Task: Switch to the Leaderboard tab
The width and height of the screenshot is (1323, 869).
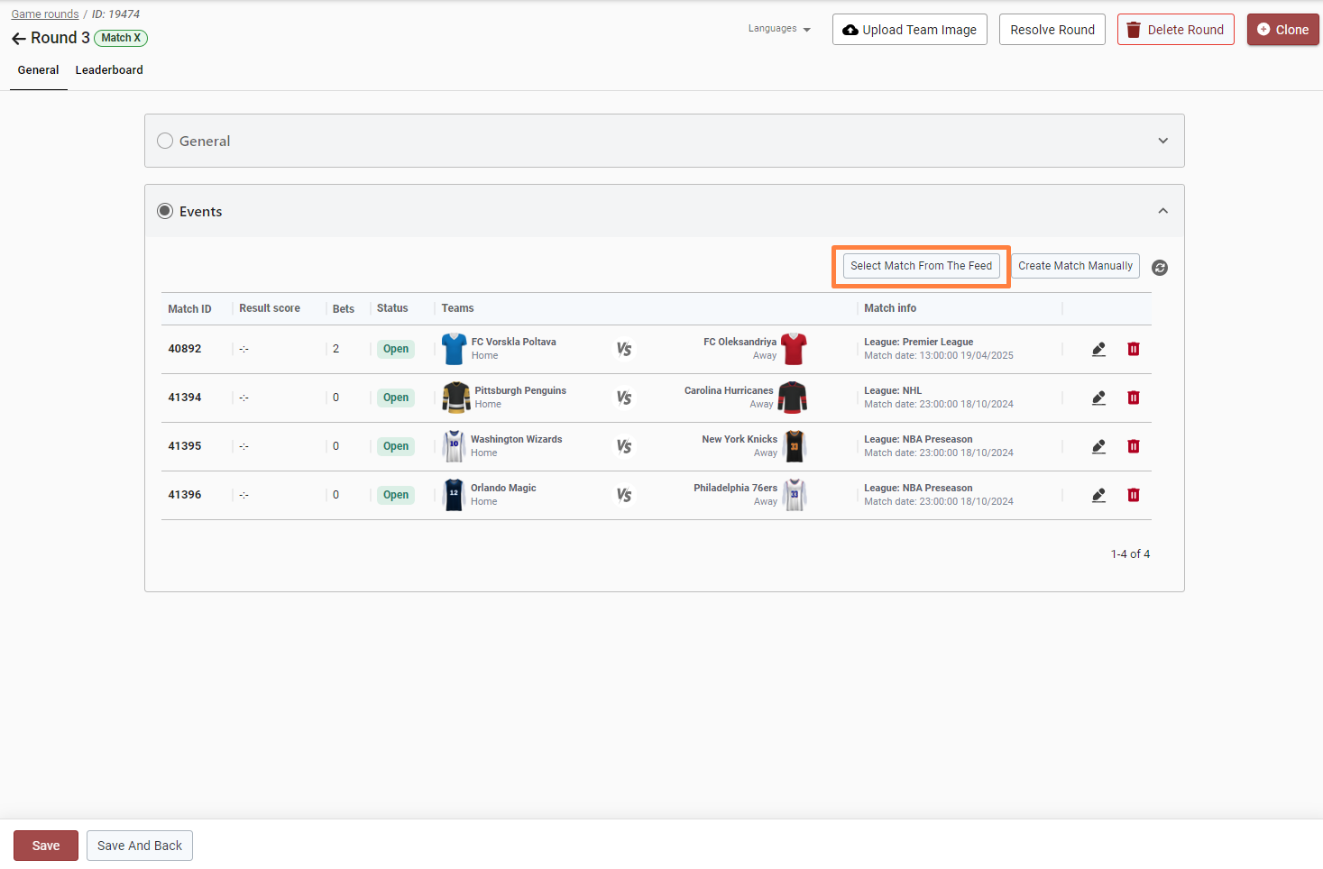Action: tap(109, 70)
